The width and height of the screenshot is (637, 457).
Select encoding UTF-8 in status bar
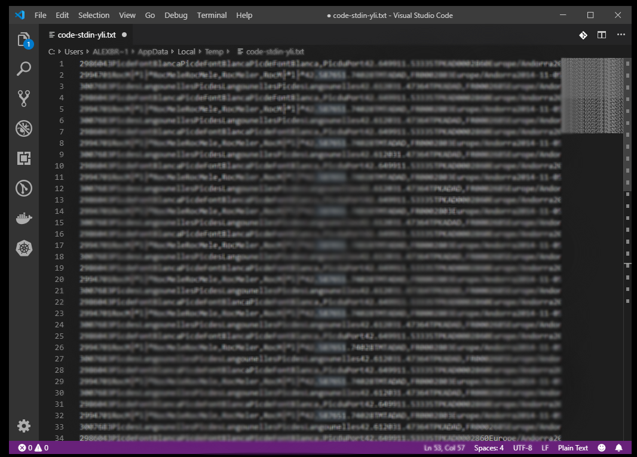point(522,447)
